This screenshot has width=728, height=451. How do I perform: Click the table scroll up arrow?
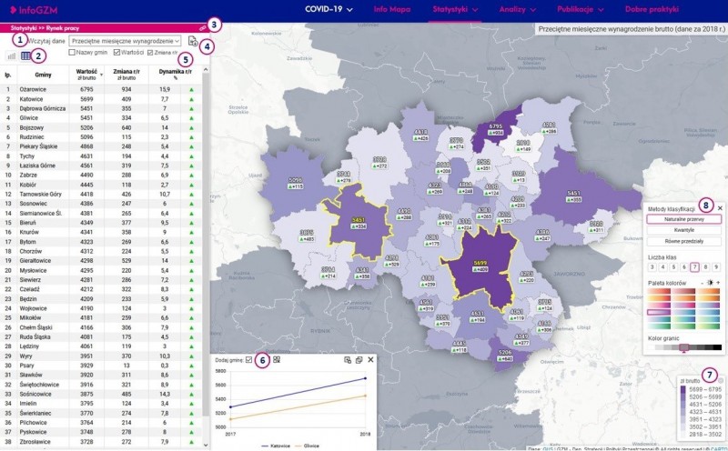coord(206,70)
